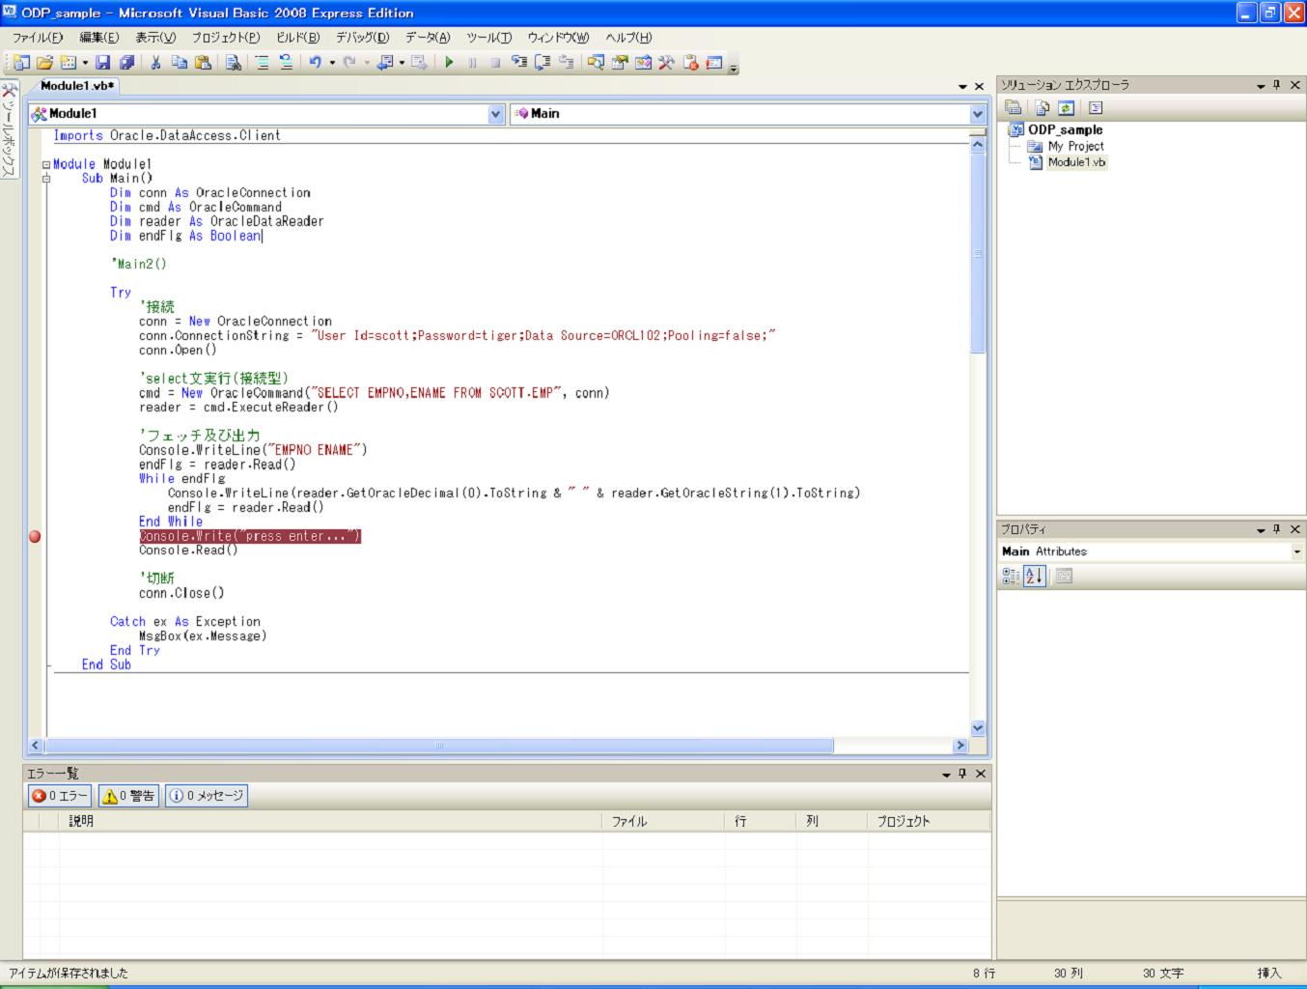The height and width of the screenshot is (989, 1307).
Task: Start debugging with the green play icon
Action: 449,63
